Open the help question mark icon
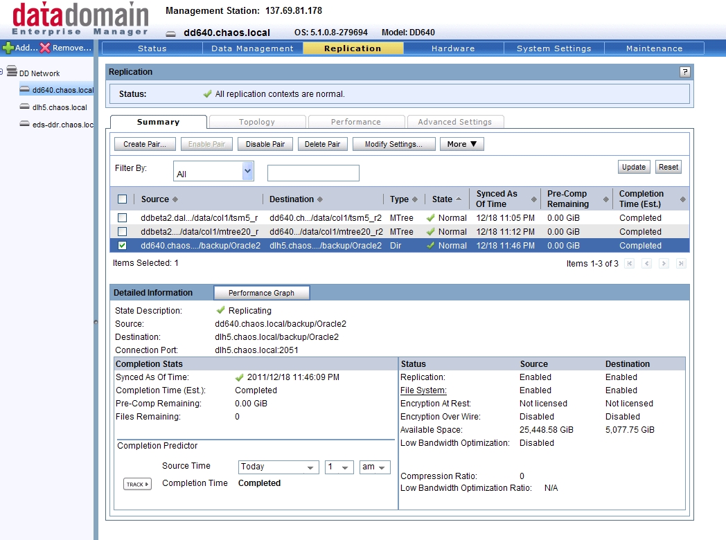 click(x=684, y=72)
